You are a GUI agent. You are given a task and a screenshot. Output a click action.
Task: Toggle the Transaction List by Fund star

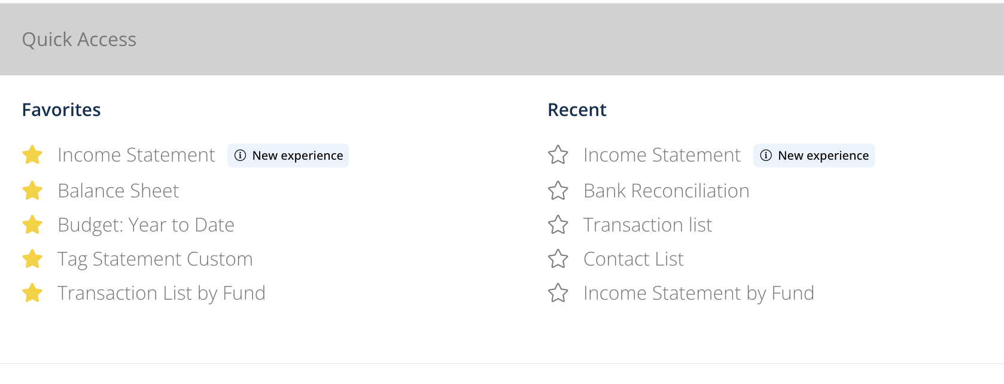(x=32, y=293)
